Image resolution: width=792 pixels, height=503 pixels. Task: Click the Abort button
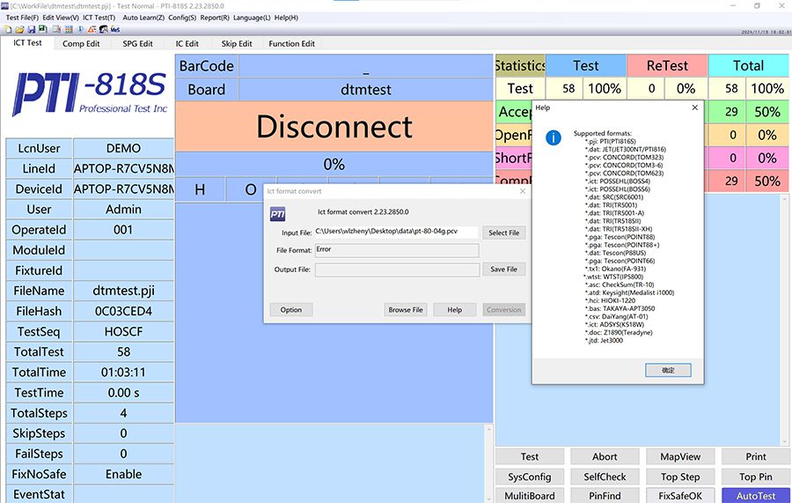[605, 456]
